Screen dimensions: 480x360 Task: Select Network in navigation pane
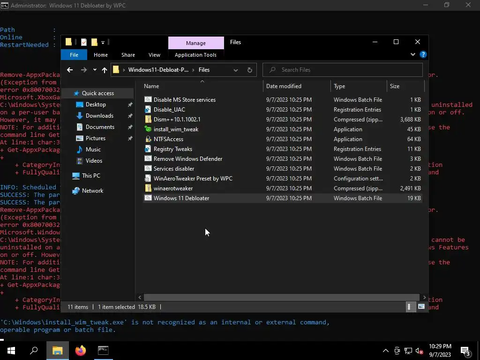coord(92,191)
